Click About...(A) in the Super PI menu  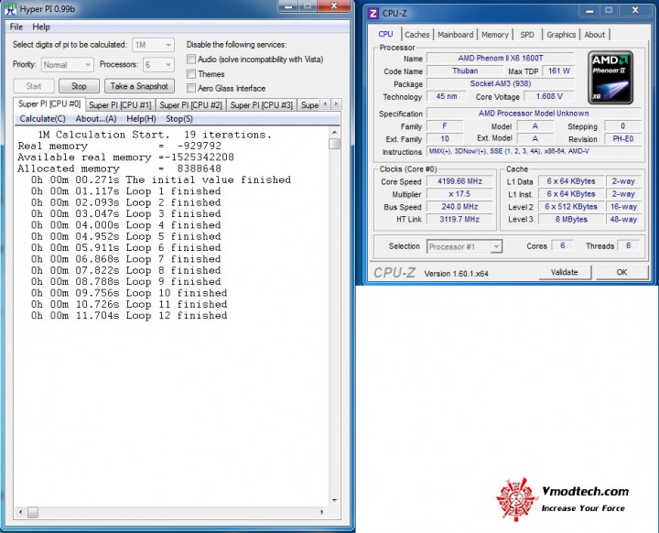(x=96, y=119)
